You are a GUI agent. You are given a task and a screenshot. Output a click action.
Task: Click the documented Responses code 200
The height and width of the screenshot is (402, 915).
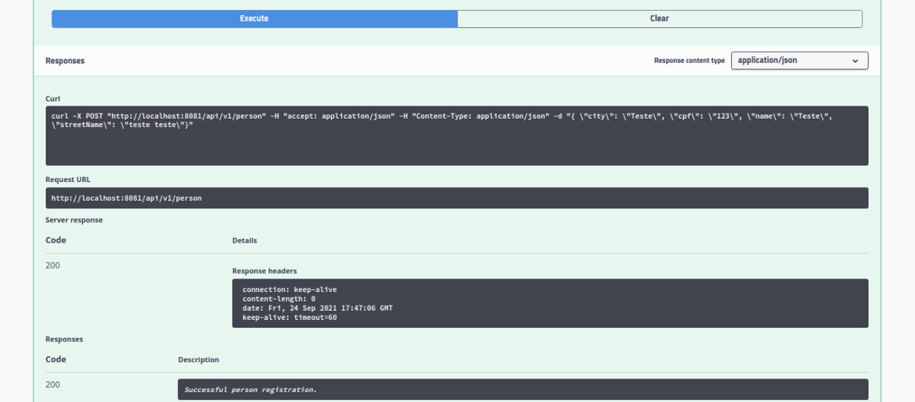tap(53, 385)
